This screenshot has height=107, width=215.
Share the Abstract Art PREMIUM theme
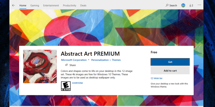[x=71, y=65]
